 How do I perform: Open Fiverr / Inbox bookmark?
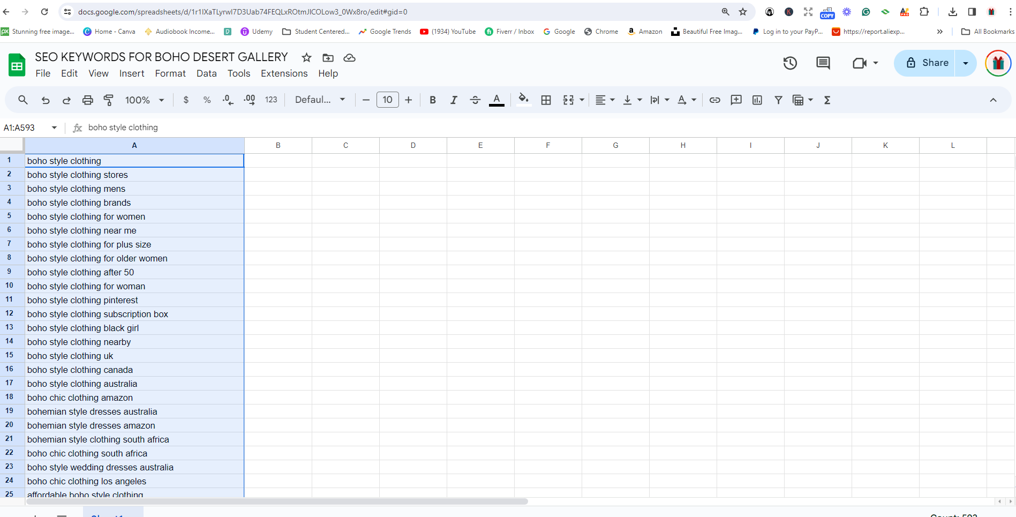[509, 32]
